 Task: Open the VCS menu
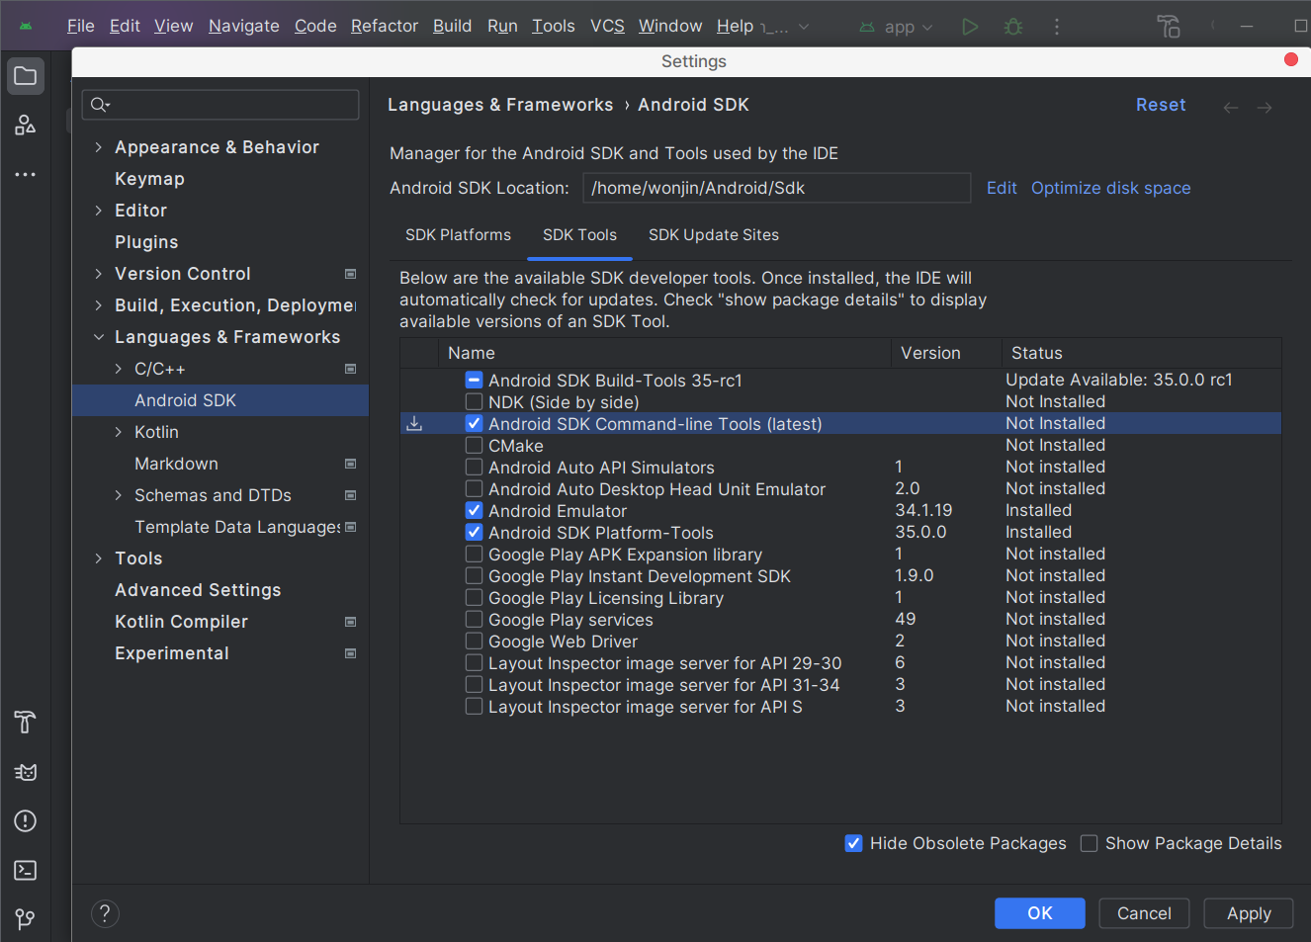click(607, 26)
